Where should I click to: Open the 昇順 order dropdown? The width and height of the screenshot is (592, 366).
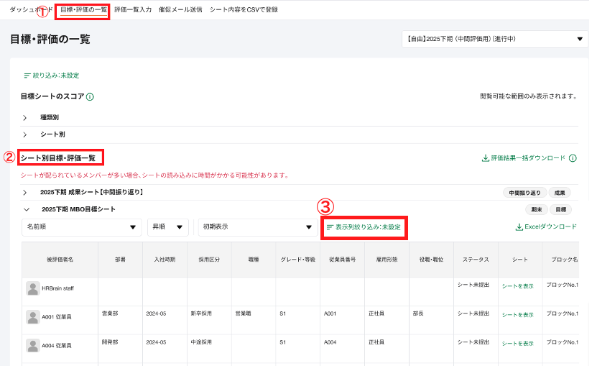pyautogui.click(x=168, y=227)
